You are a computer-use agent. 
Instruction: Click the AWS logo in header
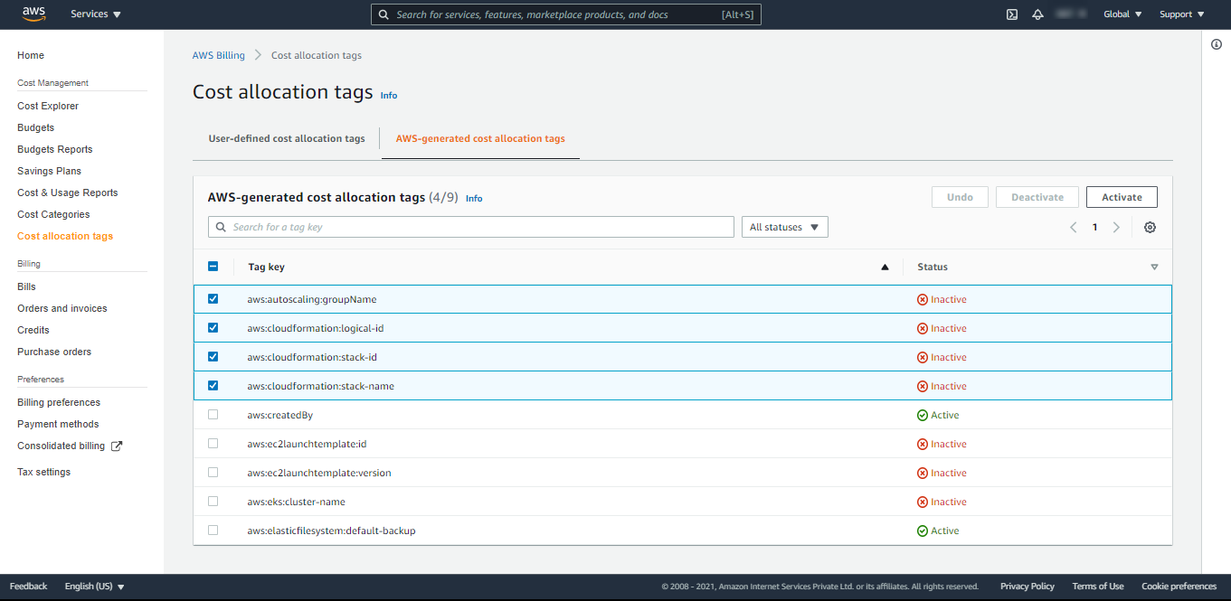(33, 14)
